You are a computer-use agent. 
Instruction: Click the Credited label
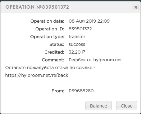54,52
